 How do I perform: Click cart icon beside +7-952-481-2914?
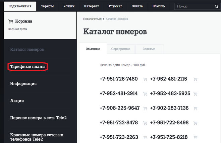click(145, 94)
